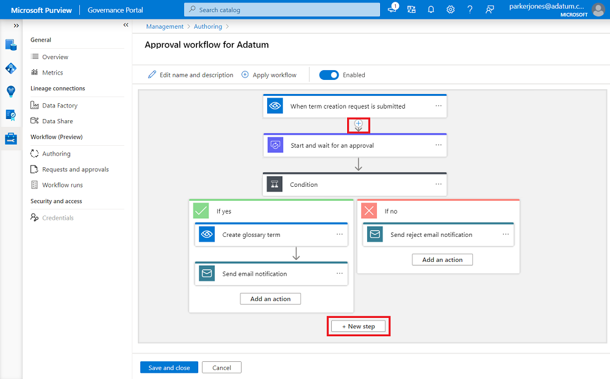Open the help menu via question mark icon
The height and width of the screenshot is (379, 610).
pyautogui.click(x=470, y=9)
